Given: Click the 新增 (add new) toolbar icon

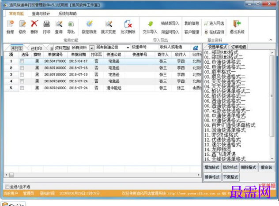Looking at the screenshot, I should [x=10, y=24].
